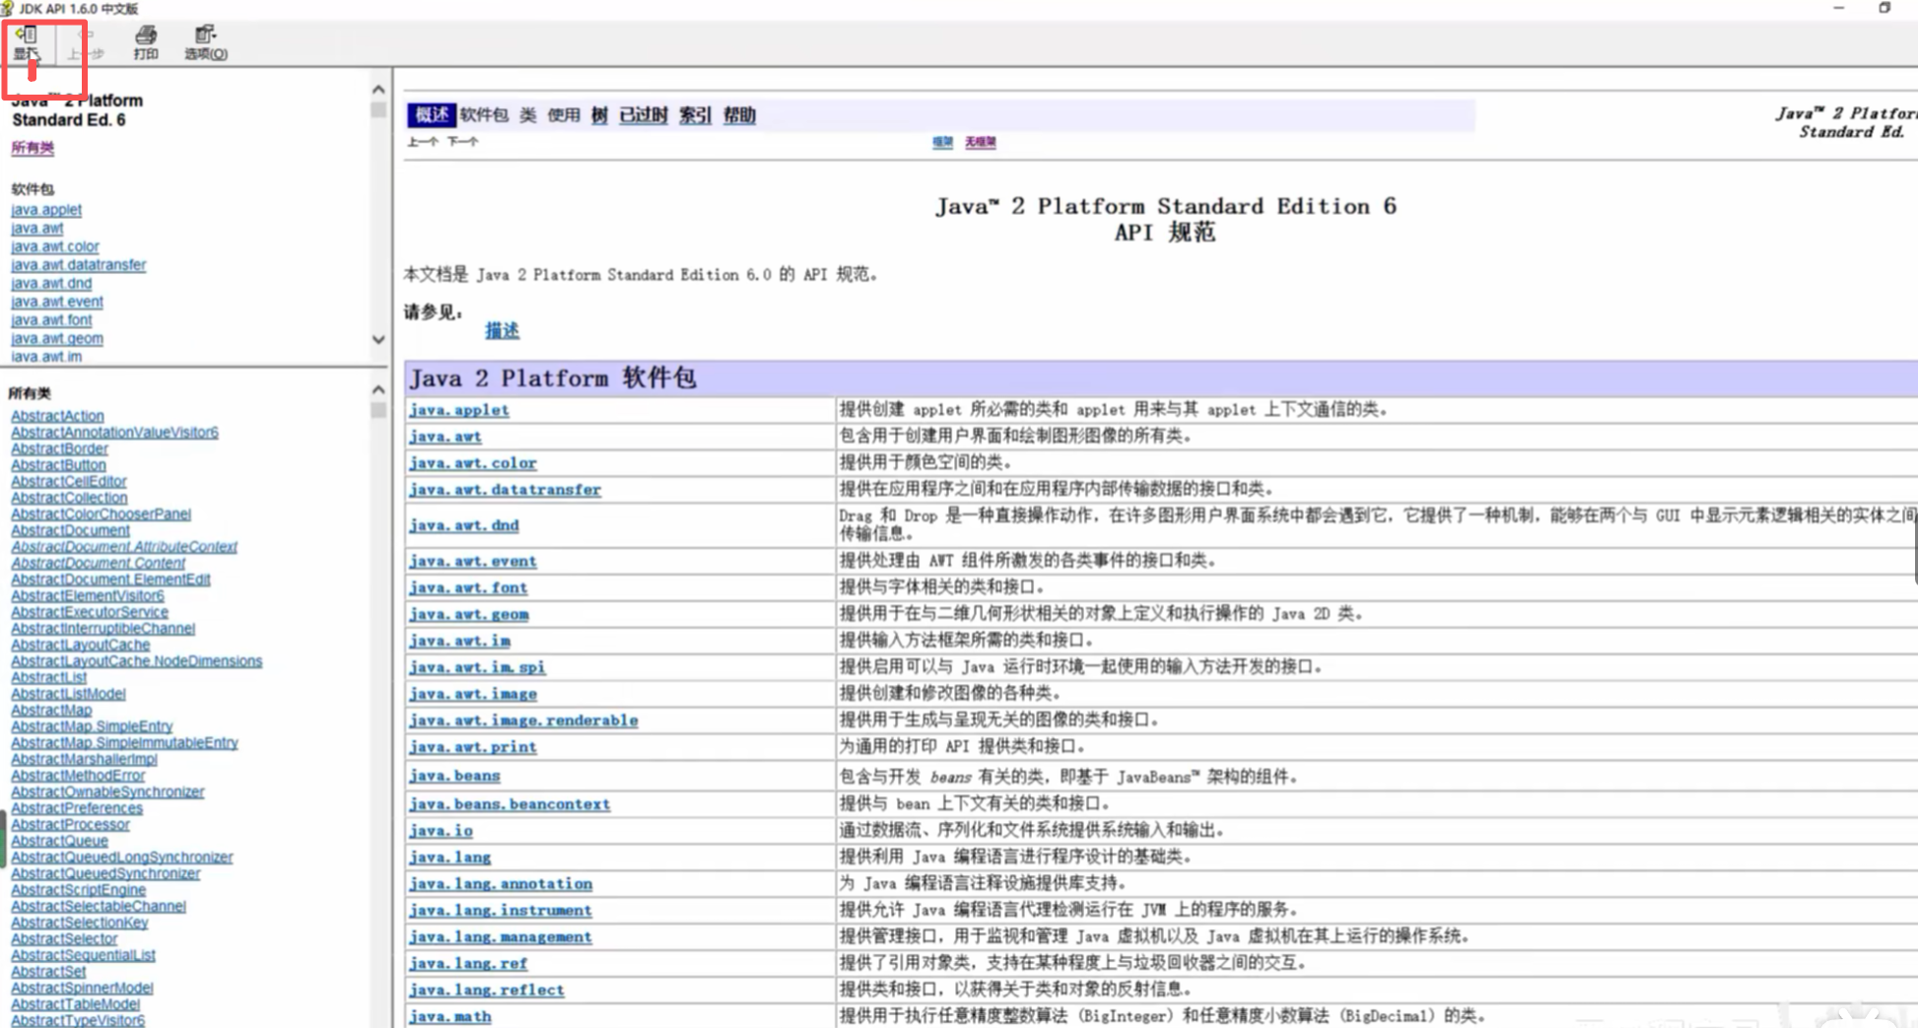Click the java.awt.image description cell
The width and height of the screenshot is (1918, 1028).
click(1376, 693)
